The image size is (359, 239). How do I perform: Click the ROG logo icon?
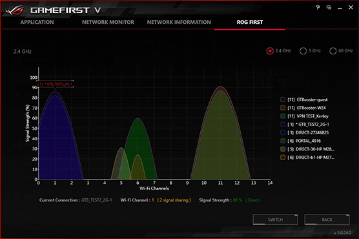point(15,10)
